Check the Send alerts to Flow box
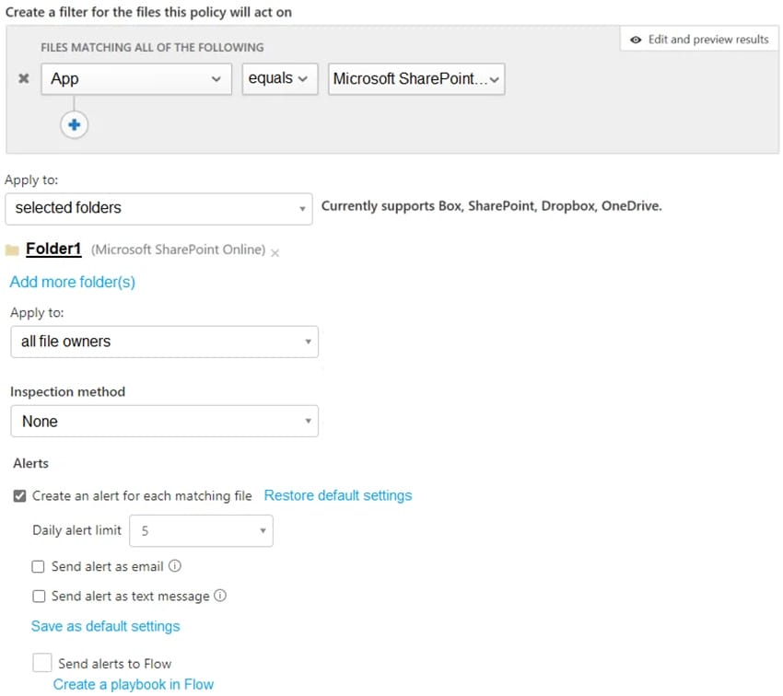The width and height of the screenshot is (783, 696). (x=42, y=663)
